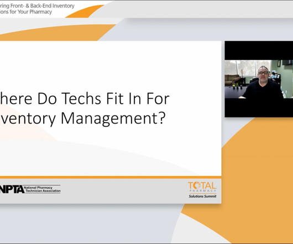Click the brown couch in the webcam background
This screenshot has height=244, width=293.
[232, 79]
